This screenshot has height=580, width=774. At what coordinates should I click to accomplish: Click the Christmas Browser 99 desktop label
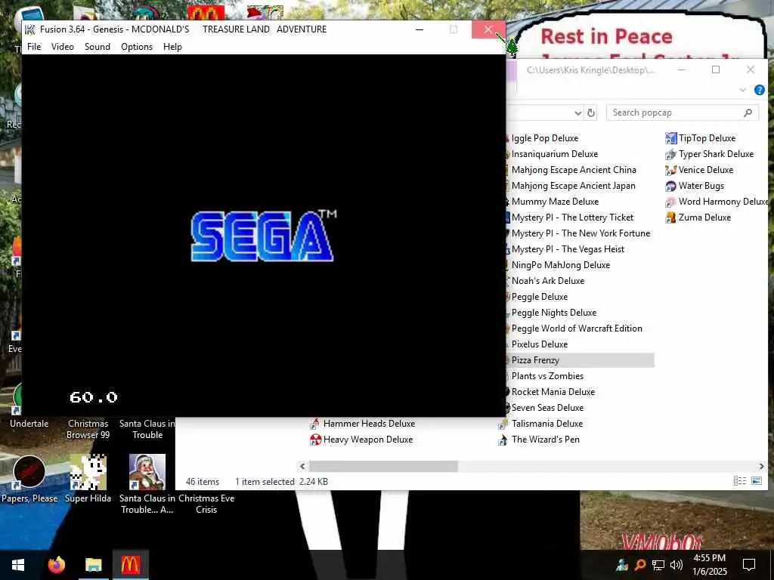coord(88,429)
